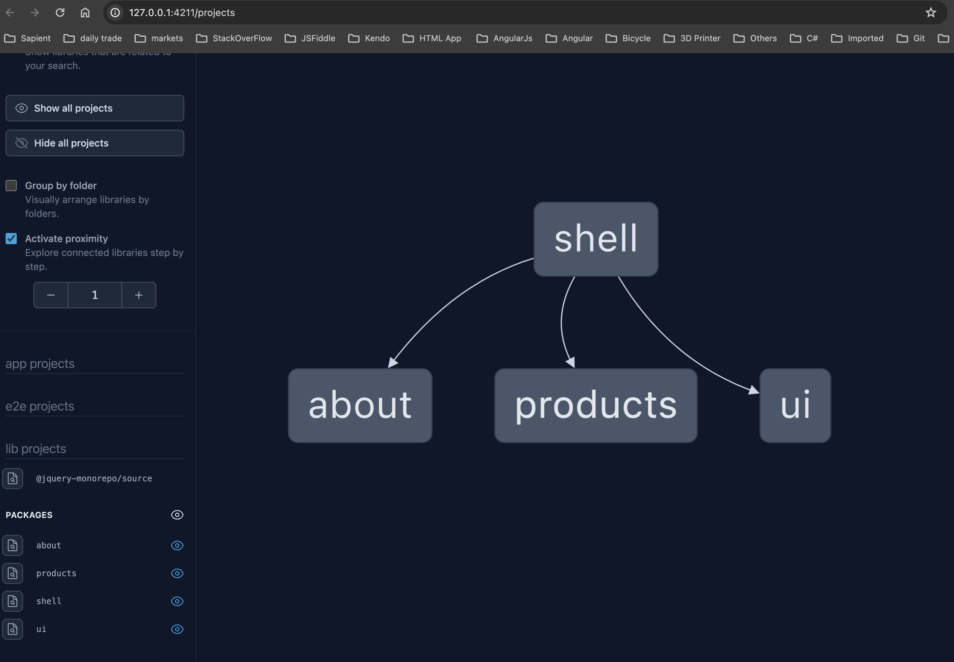Toggle visibility eye for shell package
This screenshot has width=954, height=662.
tap(177, 601)
